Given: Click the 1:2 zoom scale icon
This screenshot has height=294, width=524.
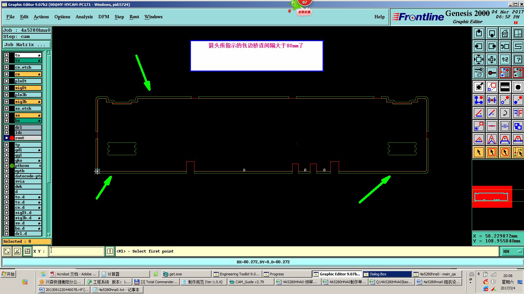Looking at the screenshot, I should [x=505, y=59].
